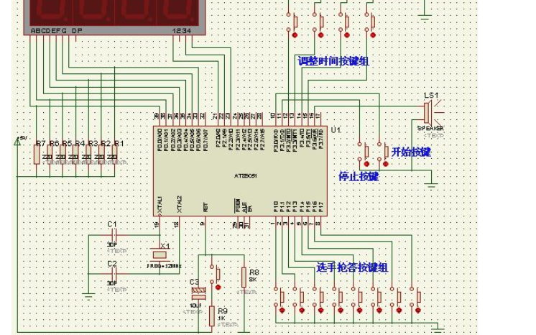Image resolution: width=536 pixels, height=335 pixels.
Task: Click the 5V power terminal arrow
Action: (17, 141)
